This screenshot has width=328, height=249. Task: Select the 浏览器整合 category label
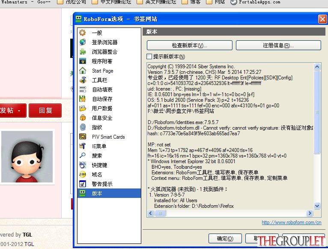[x=104, y=52]
